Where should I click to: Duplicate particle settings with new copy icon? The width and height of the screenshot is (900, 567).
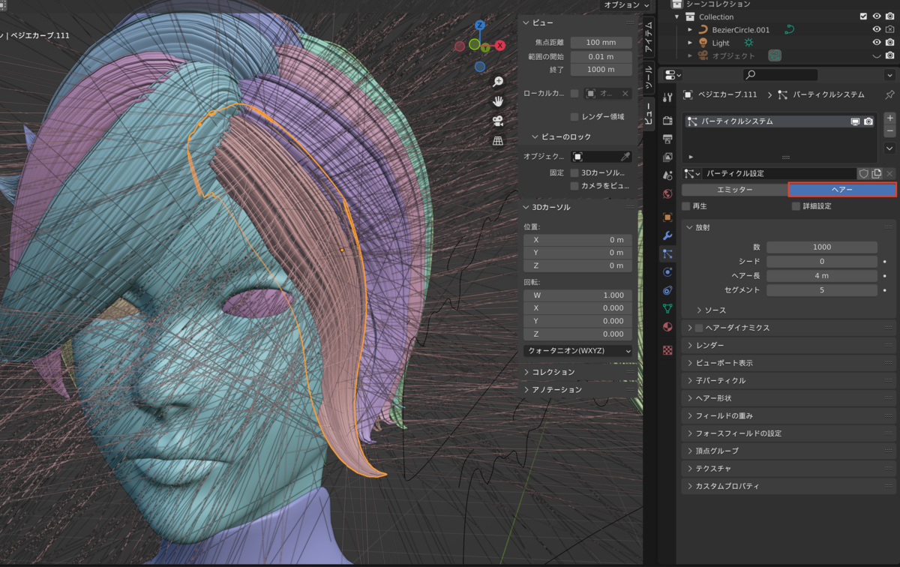coord(876,173)
